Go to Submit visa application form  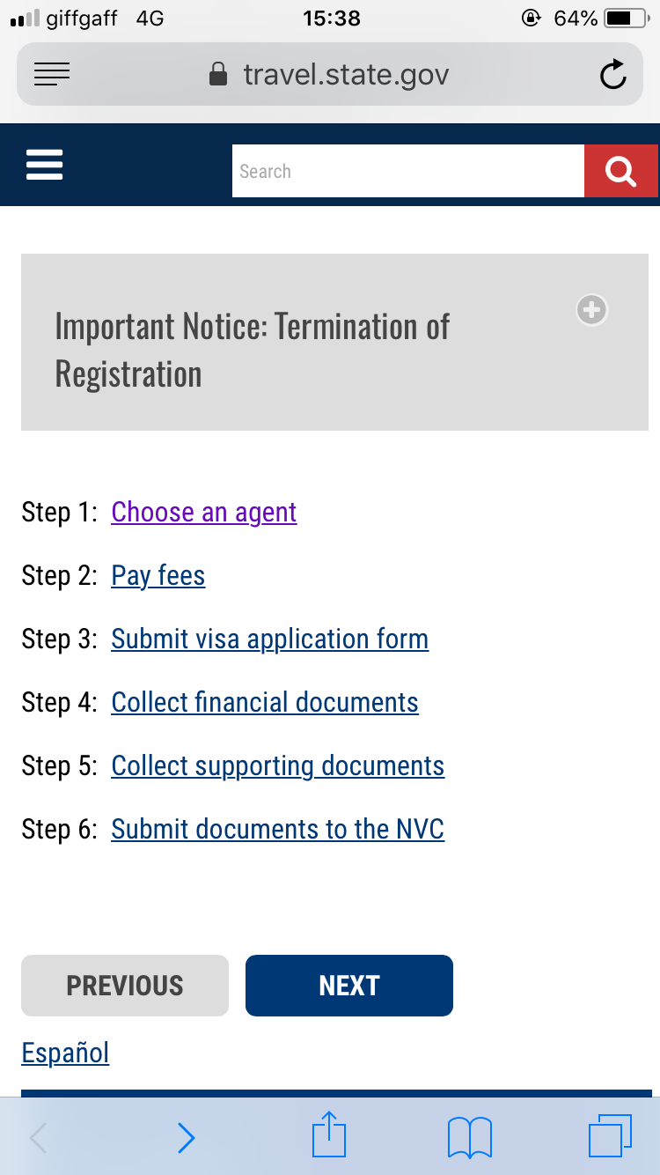pos(269,639)
